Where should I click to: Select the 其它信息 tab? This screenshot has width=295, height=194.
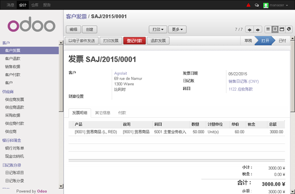(x=103, y=113)
